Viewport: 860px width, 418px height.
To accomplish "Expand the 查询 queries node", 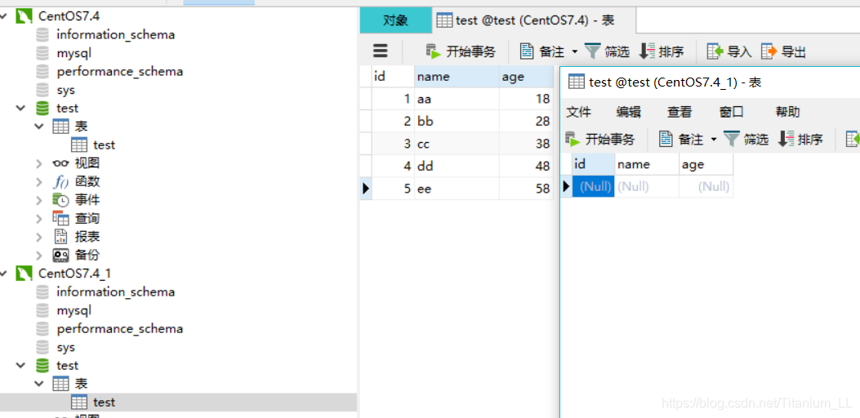I will (x=39, y=219).
